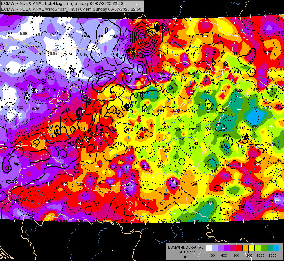Click the map value '12.2'
This screenshot has width=284, height=261.
236,35
